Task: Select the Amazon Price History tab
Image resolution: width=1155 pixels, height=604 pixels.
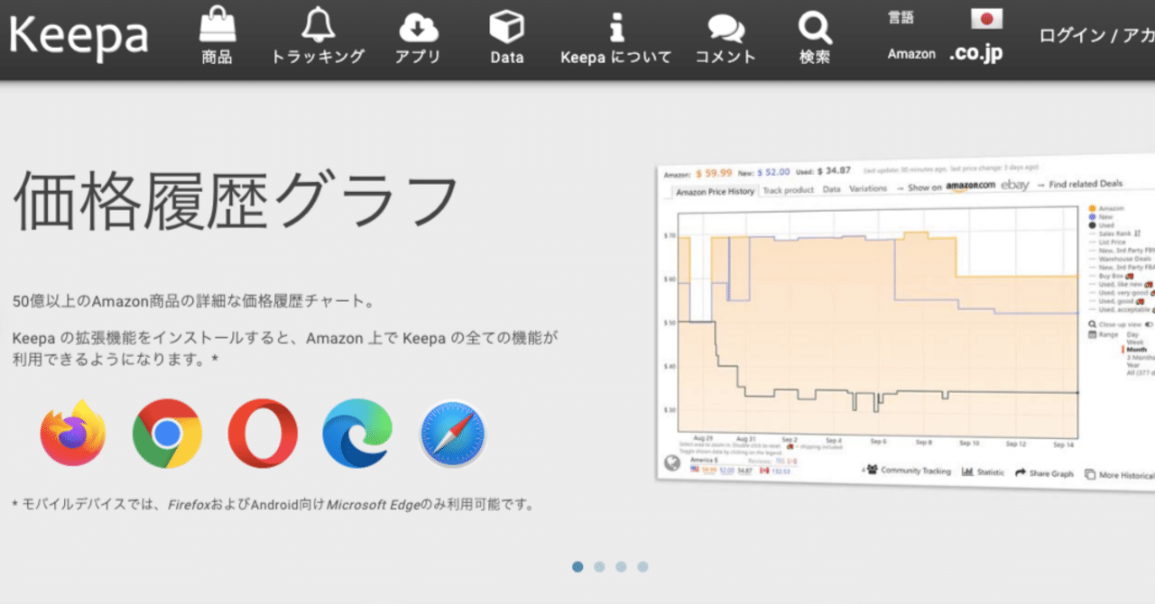Action: (715, 191)
